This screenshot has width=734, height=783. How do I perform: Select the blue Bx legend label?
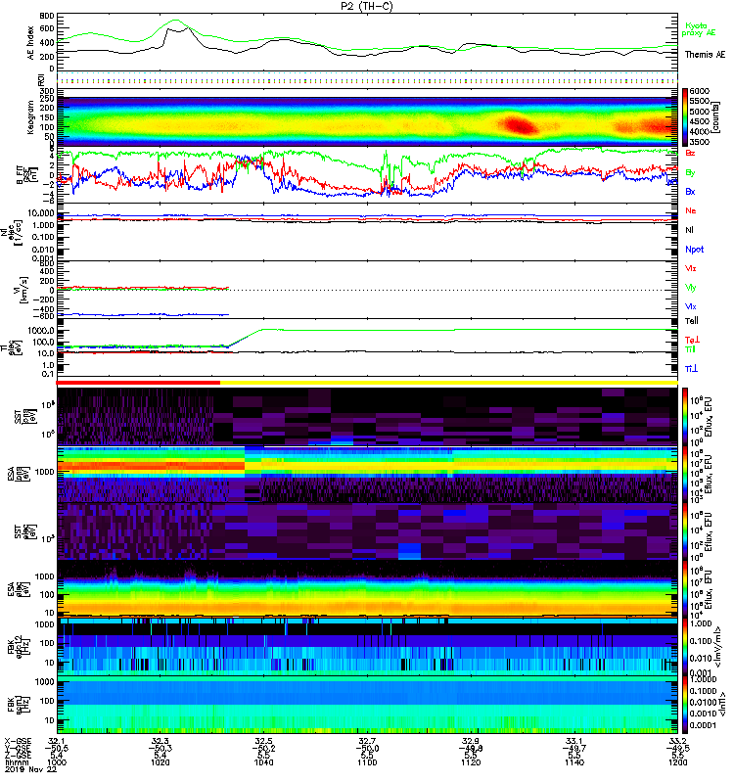pyautogui.click(x=690, y=192)
